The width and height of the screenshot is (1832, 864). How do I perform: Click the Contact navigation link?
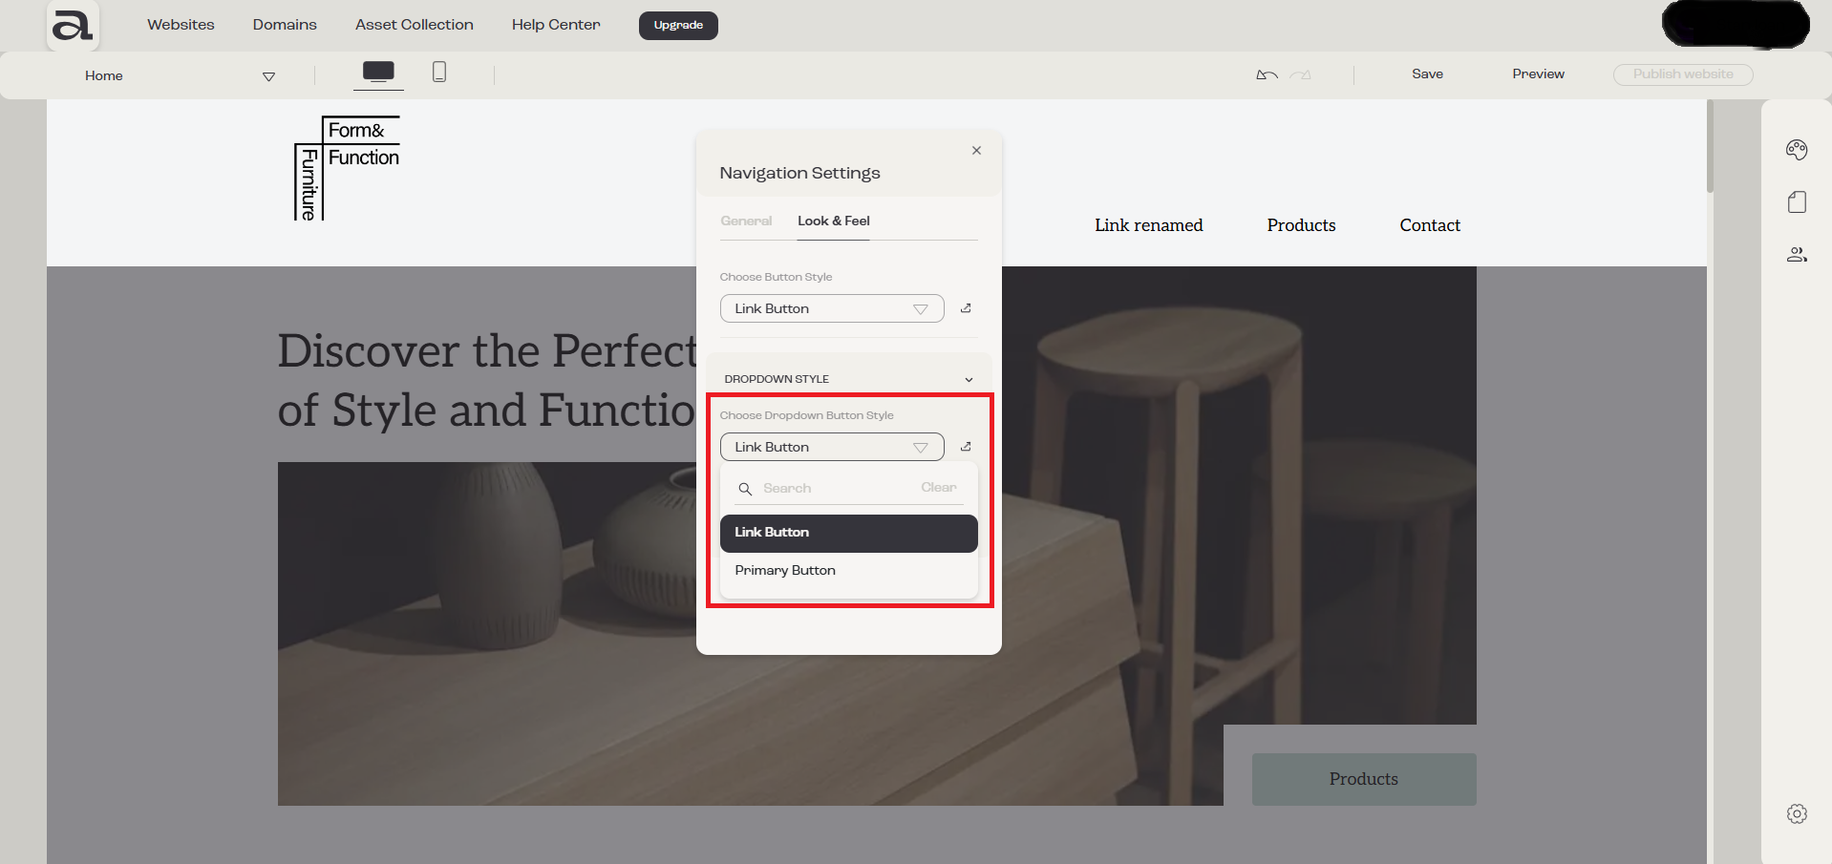coord(1430,225)
